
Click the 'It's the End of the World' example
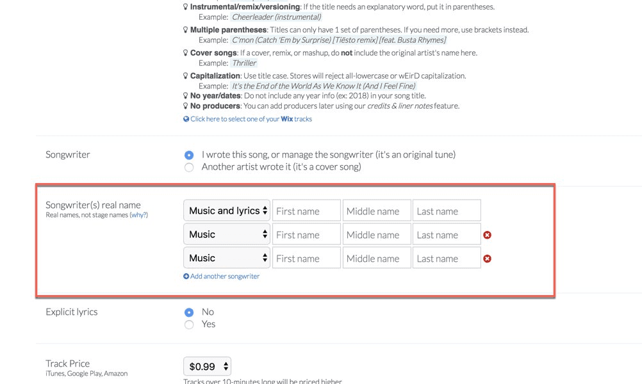(x=324, y=86)
